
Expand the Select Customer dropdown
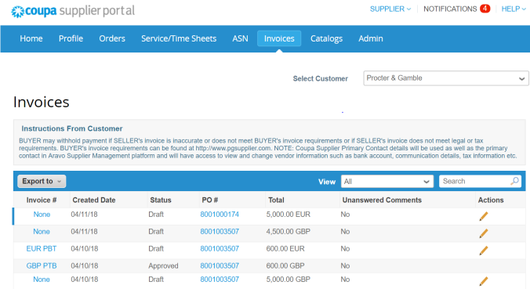(x=446, y=78)
